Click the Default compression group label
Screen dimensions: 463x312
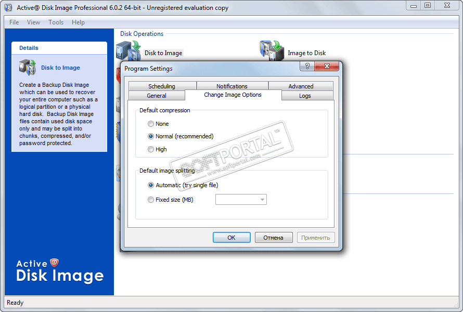(x=165, y=110)
